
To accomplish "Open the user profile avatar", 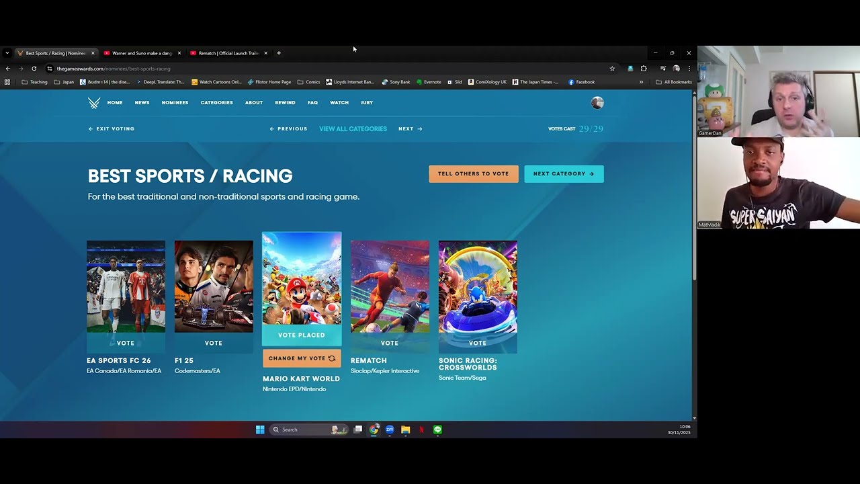I will tap(597, 103).
